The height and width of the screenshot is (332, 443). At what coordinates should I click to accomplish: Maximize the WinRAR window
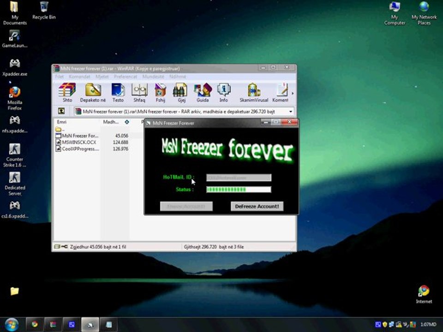click(x=273, y=67)
